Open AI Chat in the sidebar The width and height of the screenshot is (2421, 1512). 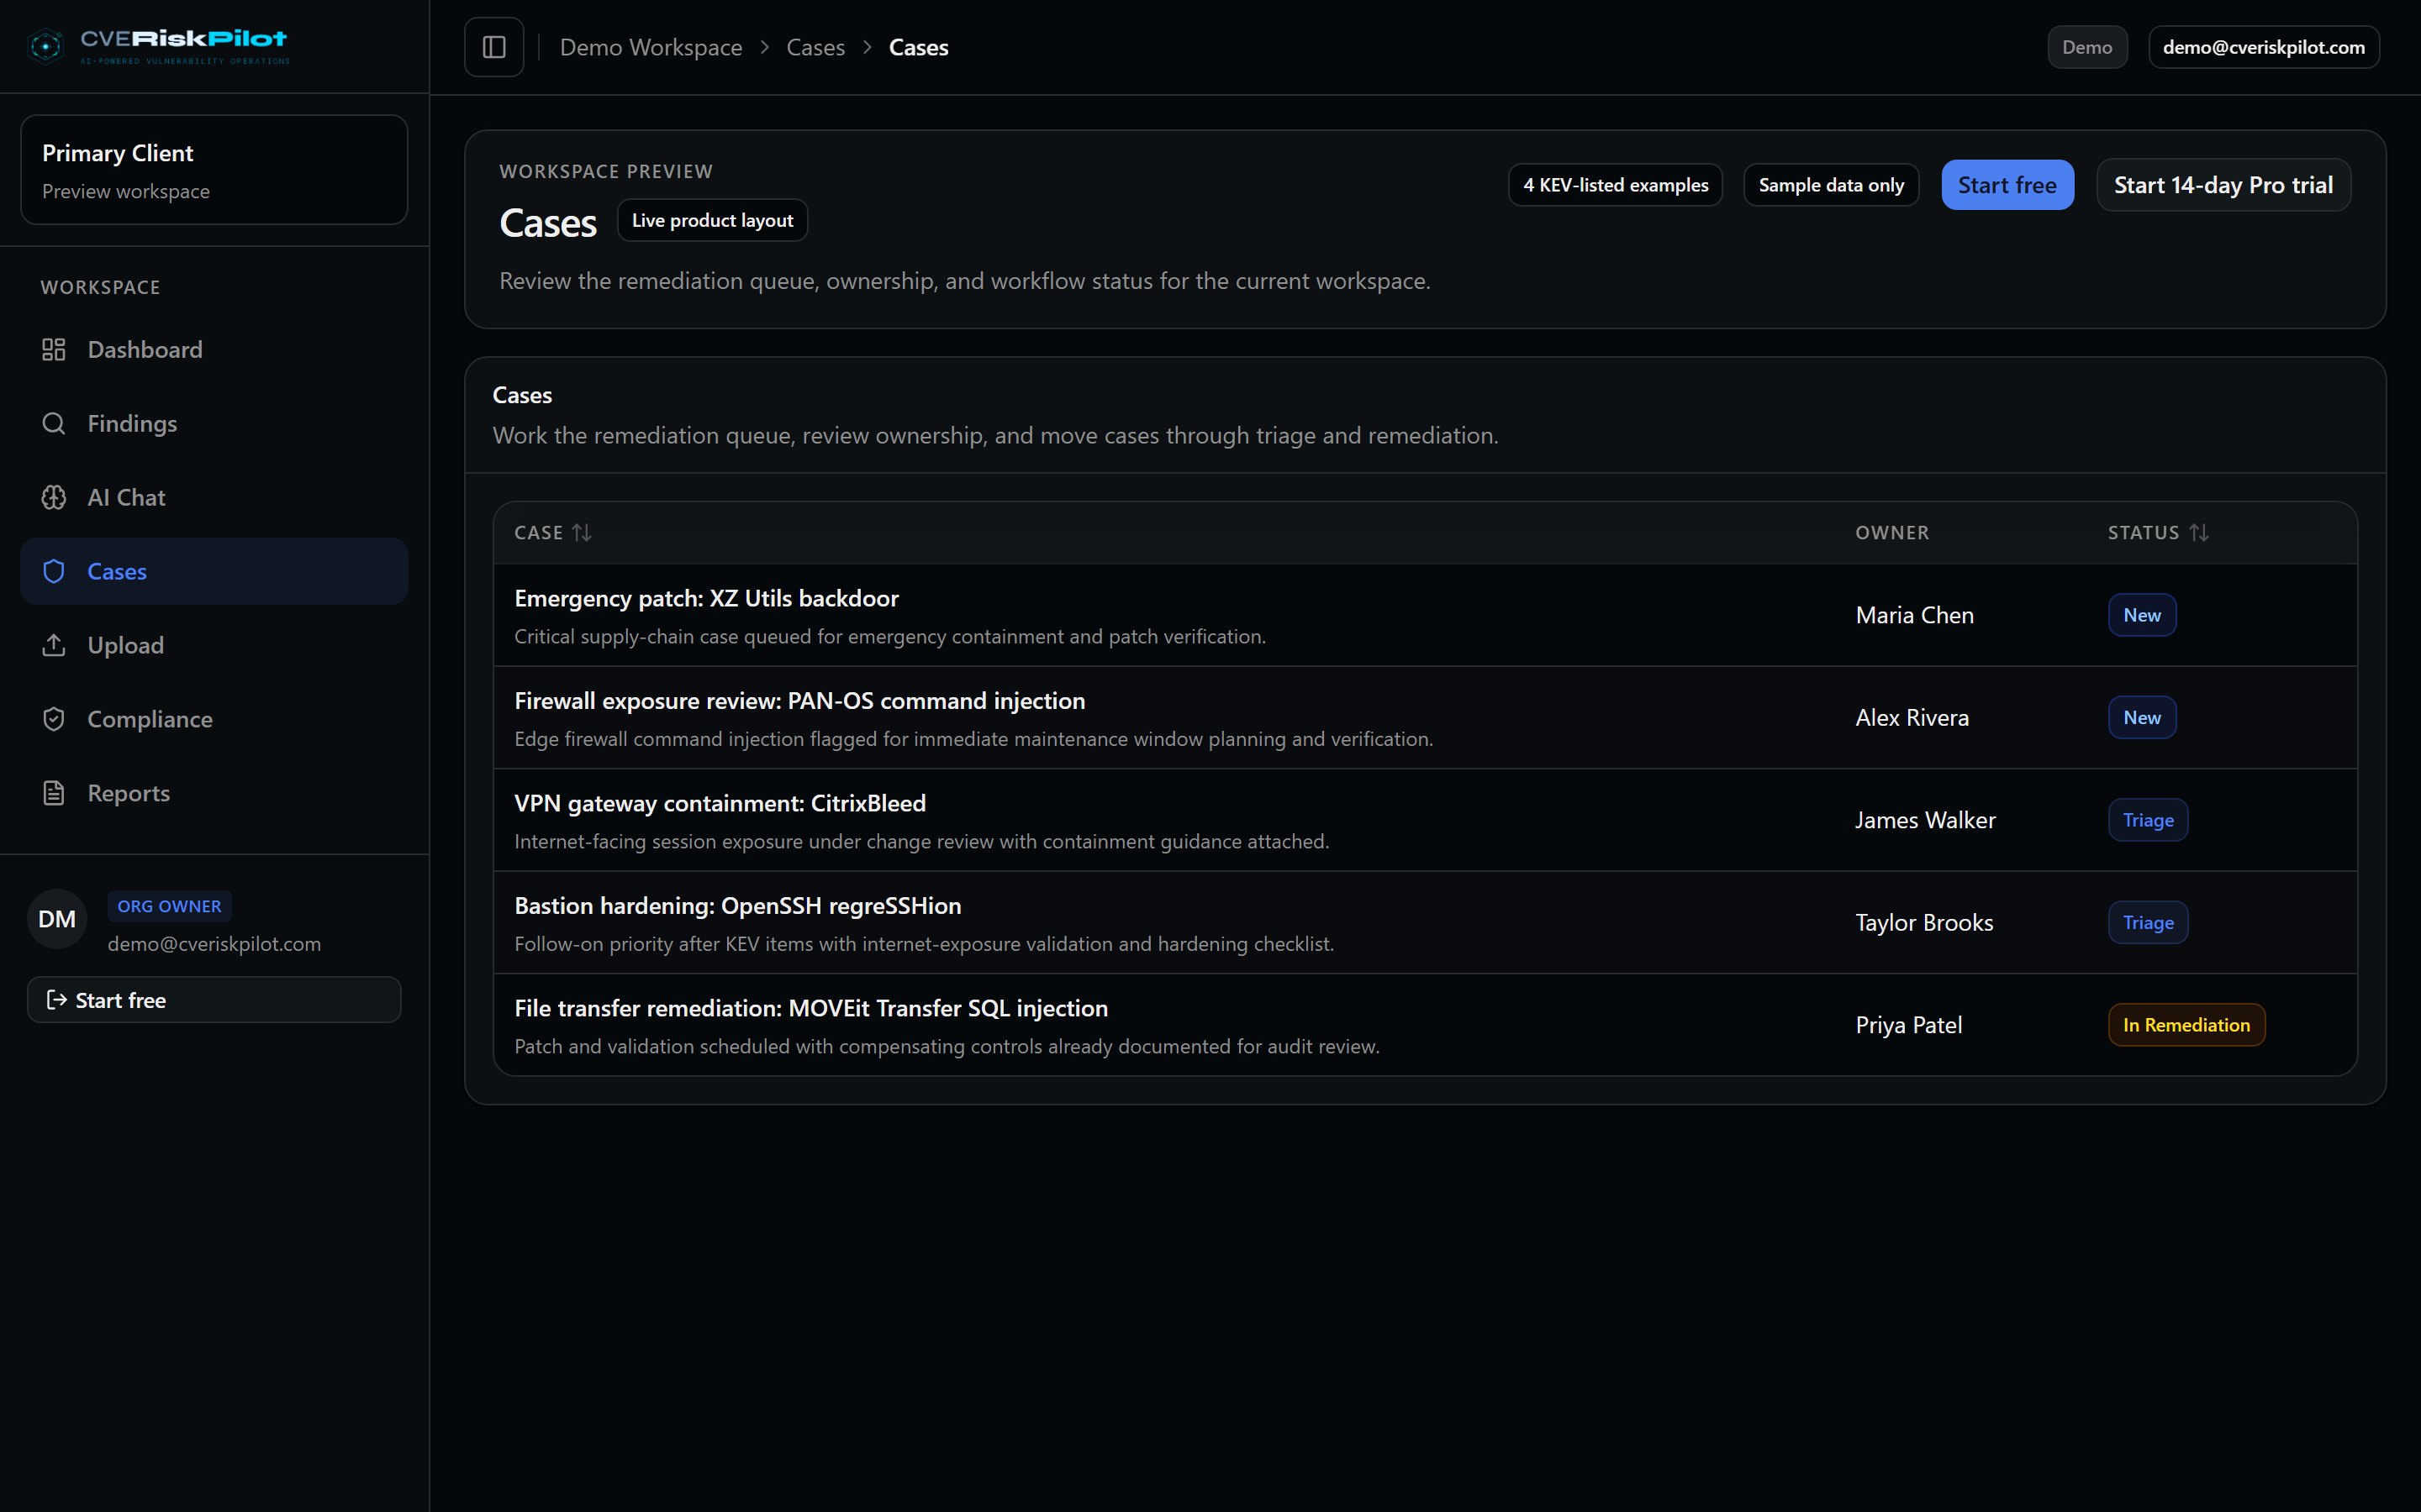pyautogui.click(x=214, y=497)
